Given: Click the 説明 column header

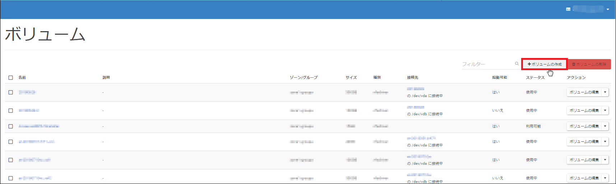Looking at the screenshot, I should coord(106,78).
